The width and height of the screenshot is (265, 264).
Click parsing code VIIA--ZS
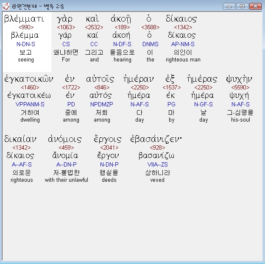[x=157, y=164]
